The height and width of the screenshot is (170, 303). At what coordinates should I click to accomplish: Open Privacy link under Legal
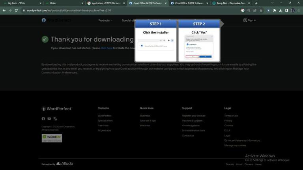228,121
